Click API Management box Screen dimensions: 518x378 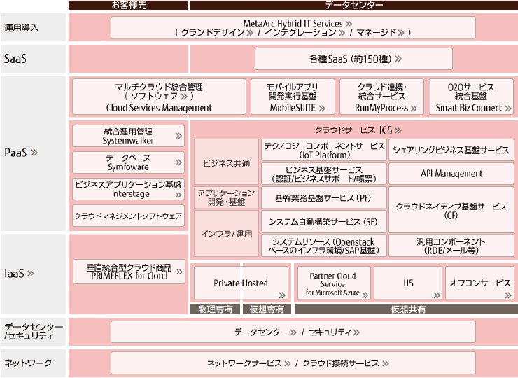[451, 174]
